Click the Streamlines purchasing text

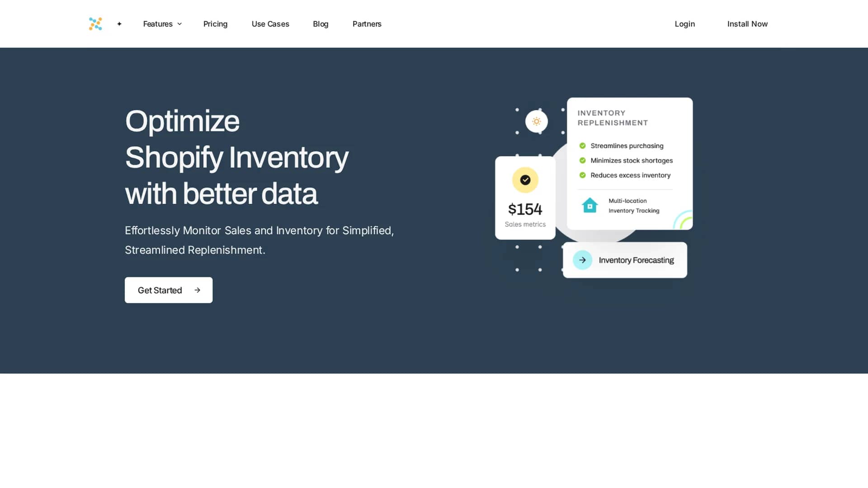627,145
